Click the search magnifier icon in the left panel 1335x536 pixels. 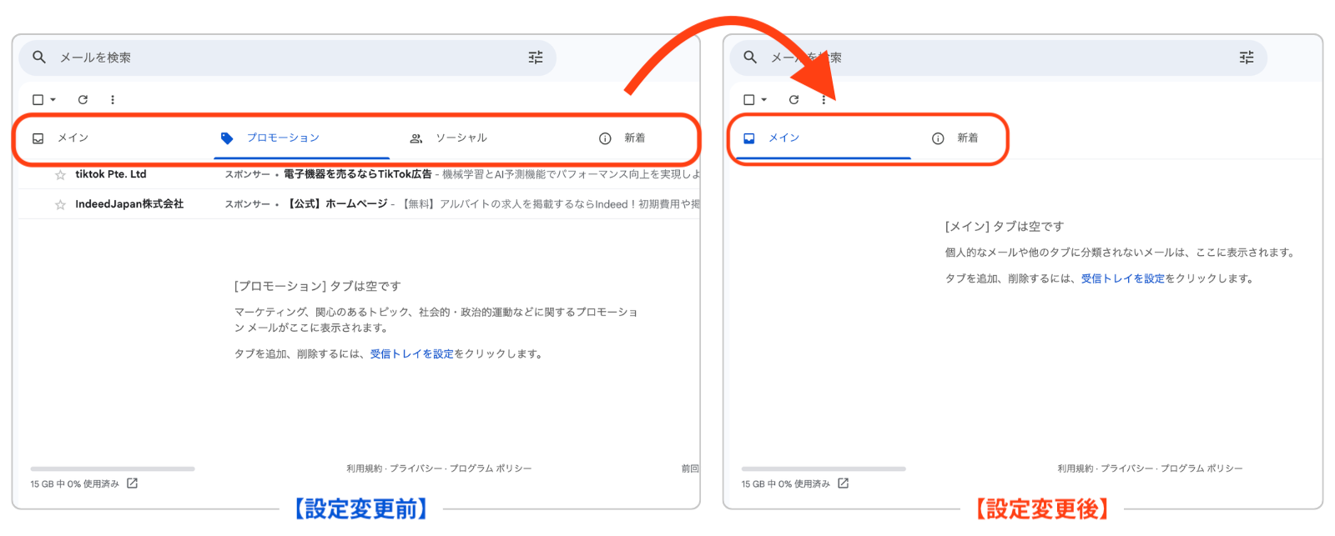(x=39, y=58)
